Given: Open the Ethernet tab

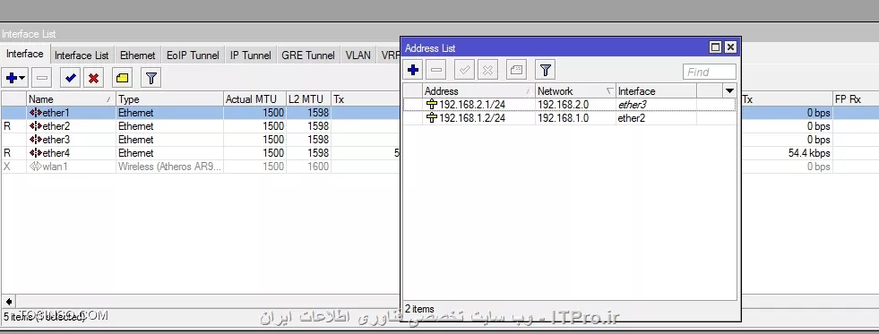Looking at the screenshot, I should click(x=137, y=55).
